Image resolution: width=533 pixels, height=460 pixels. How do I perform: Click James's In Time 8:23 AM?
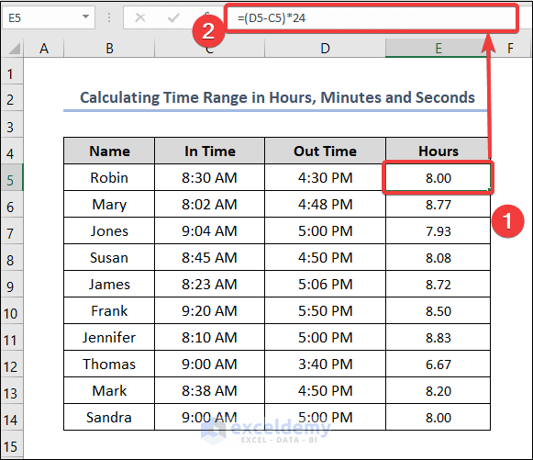[210, 284]
